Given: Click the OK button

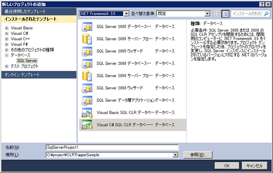Looking at the screenshot, I should (x=227, y=166).
